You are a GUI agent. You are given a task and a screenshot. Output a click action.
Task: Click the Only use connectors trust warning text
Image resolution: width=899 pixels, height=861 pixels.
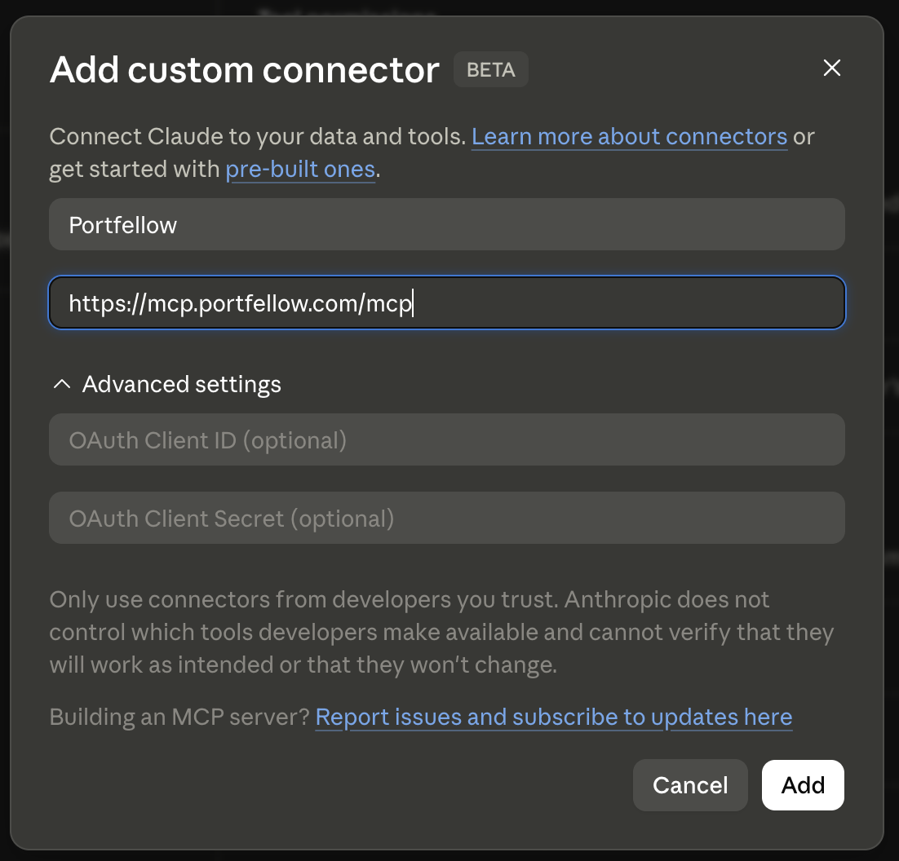tap(441, 633)
